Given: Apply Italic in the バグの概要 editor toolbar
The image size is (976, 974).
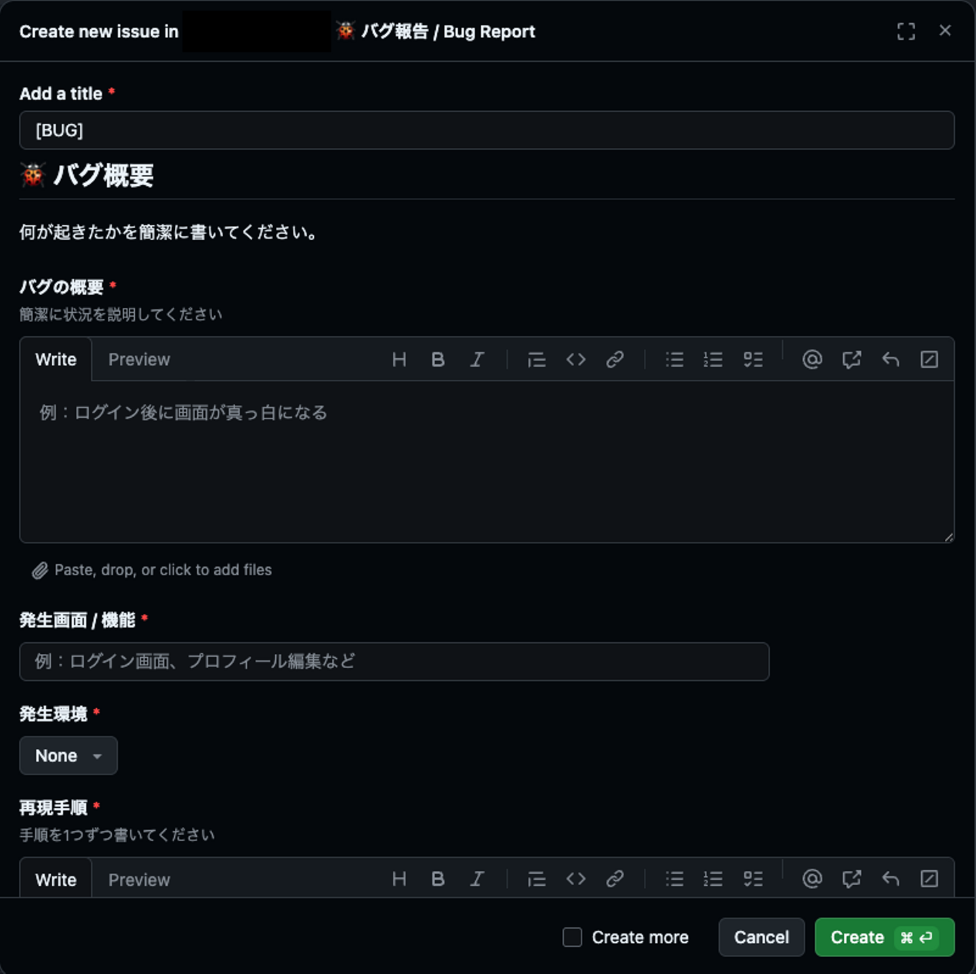Looking at the screenshot, I should (477, 359).
